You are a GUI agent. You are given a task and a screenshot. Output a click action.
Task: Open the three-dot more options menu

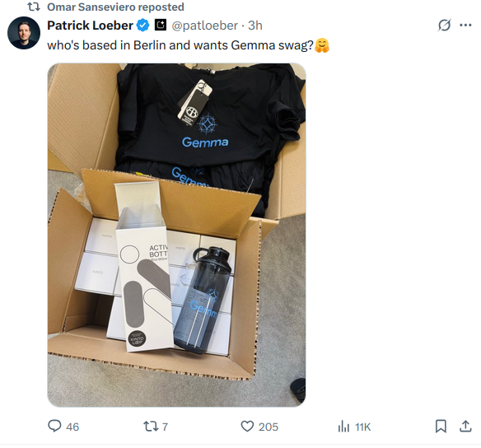pos(465,26)
